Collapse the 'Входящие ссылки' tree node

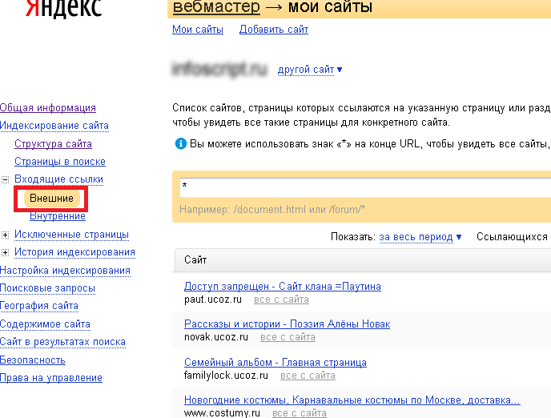click(x=5, y=179)
